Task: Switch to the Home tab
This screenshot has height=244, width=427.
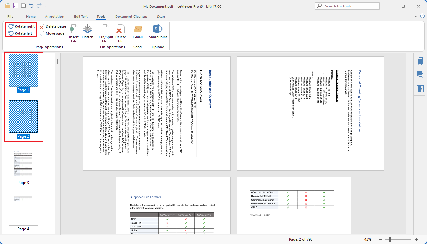Action: (31, 17)
